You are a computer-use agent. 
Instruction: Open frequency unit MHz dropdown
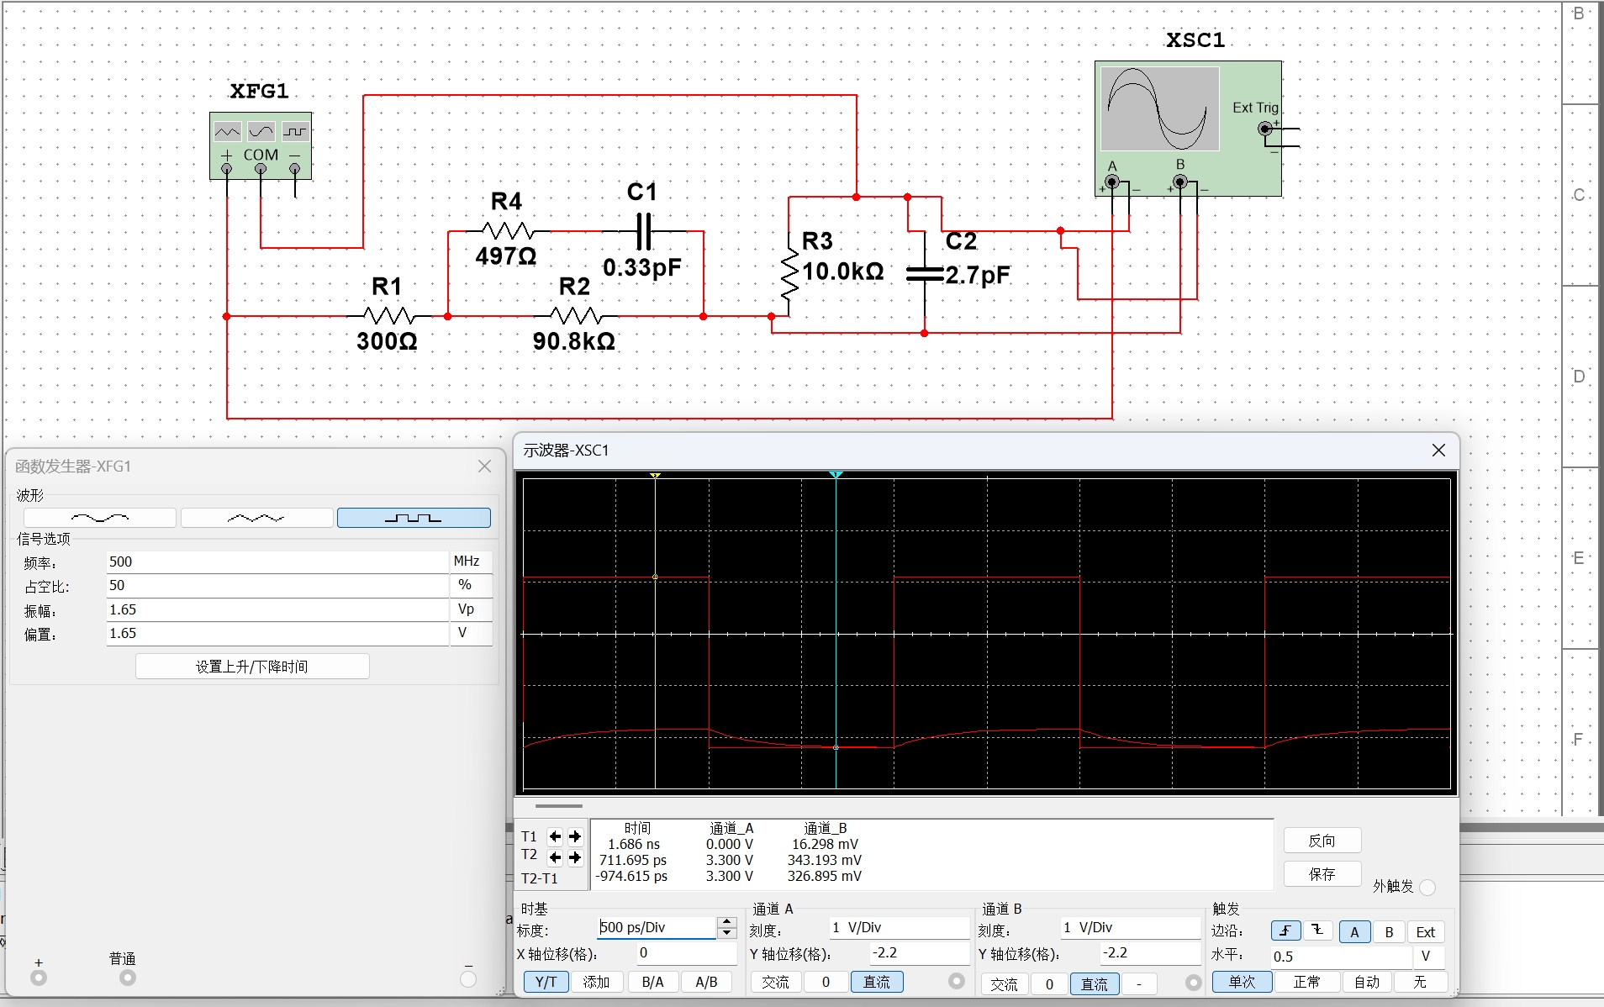click(x=471, y=561)
